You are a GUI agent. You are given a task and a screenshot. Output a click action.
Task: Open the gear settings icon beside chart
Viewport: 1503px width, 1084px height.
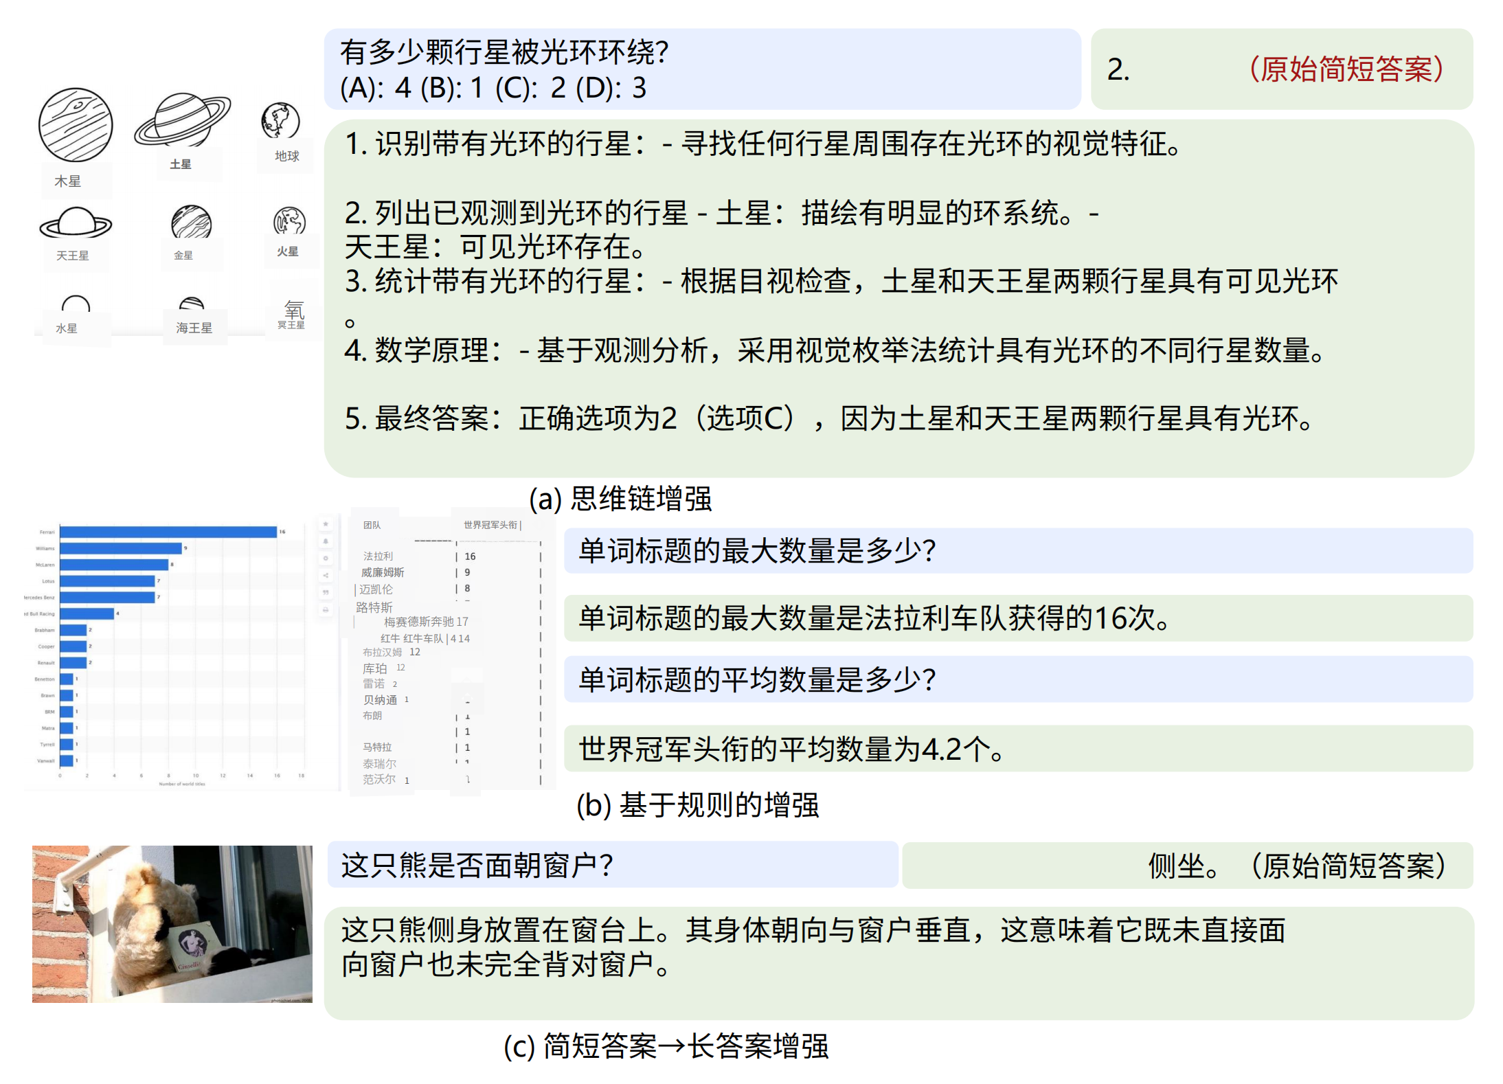coord(326,558)
